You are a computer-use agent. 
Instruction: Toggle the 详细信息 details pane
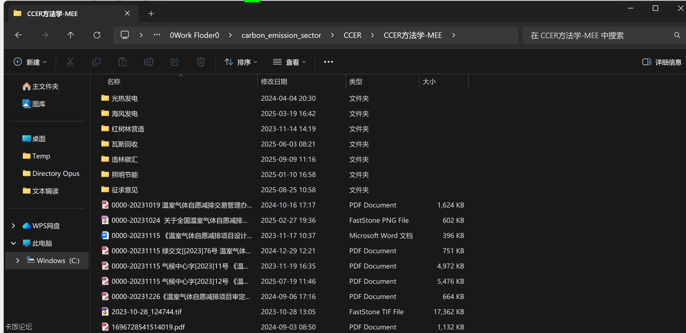(x=662, y=62)
